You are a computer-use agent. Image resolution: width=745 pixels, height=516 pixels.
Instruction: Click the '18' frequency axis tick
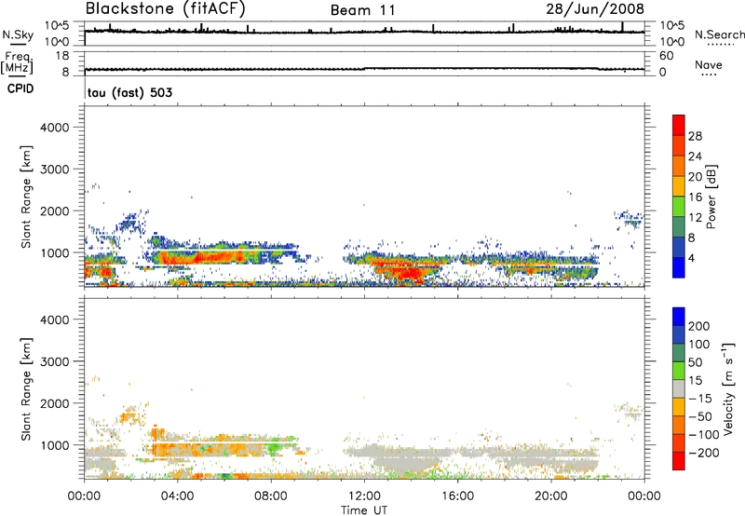62,56
